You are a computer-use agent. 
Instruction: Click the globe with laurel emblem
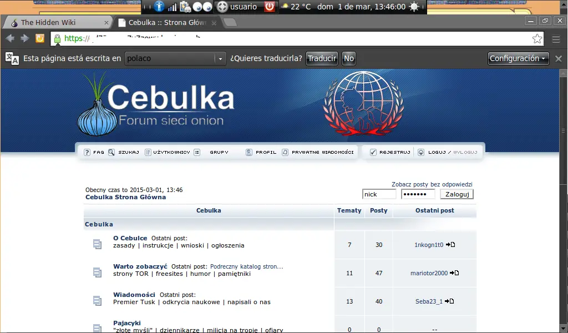click(363, 103)
